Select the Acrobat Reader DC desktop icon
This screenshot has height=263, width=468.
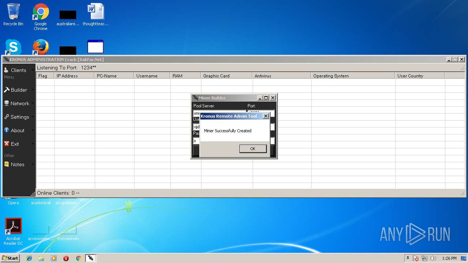pyautogui.click(x=13, y=232)
